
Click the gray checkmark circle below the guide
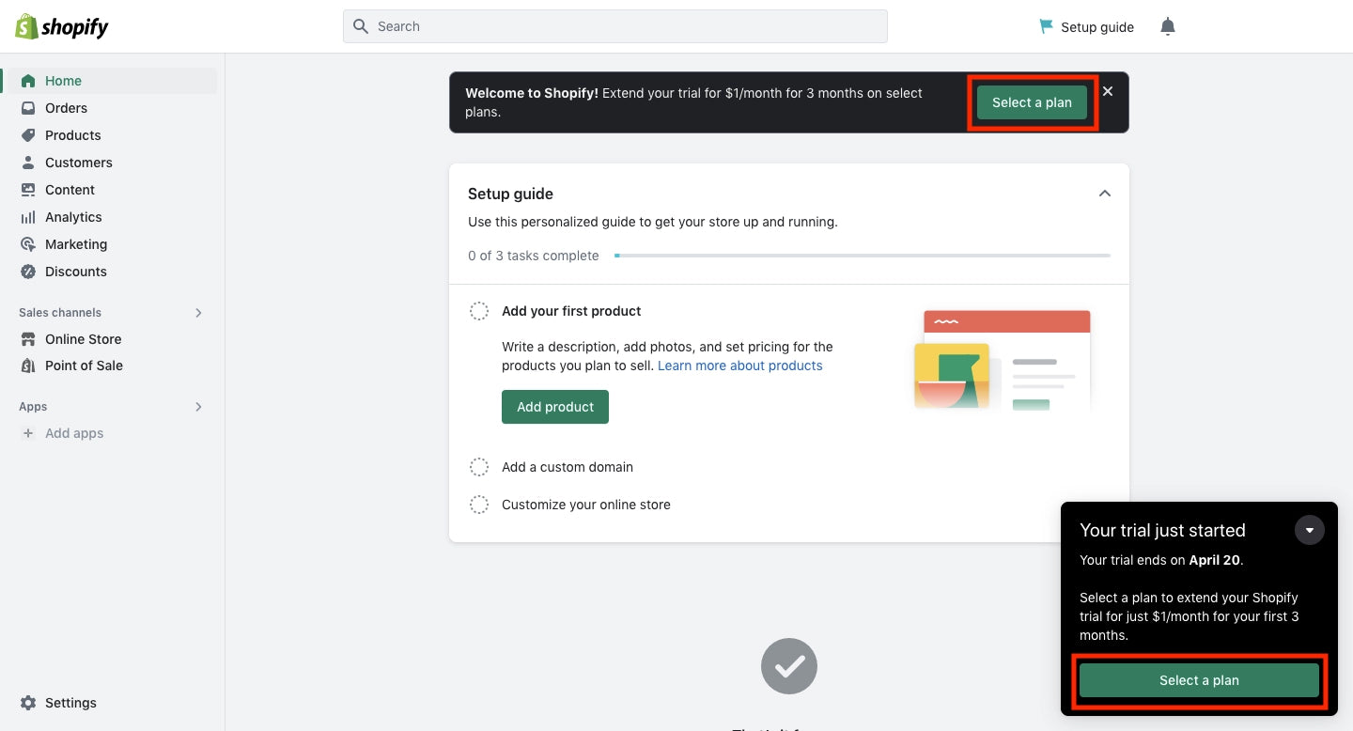click(789, 667)
